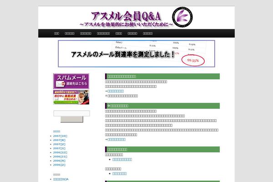Viewport: 273px width, 182px height.
Task: Open second bulleted link under third green heading
Action: pyautogui.click(x=119, y=174)
